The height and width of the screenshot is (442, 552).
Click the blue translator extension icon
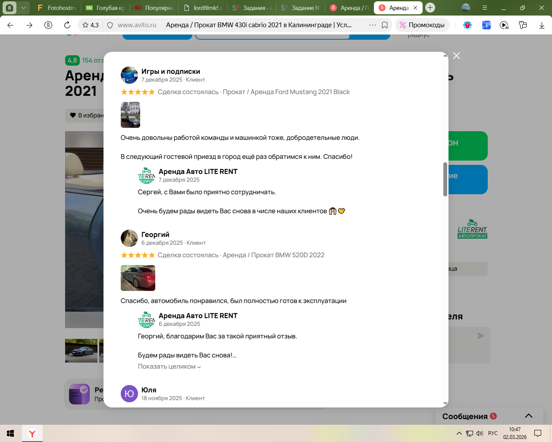486,25
